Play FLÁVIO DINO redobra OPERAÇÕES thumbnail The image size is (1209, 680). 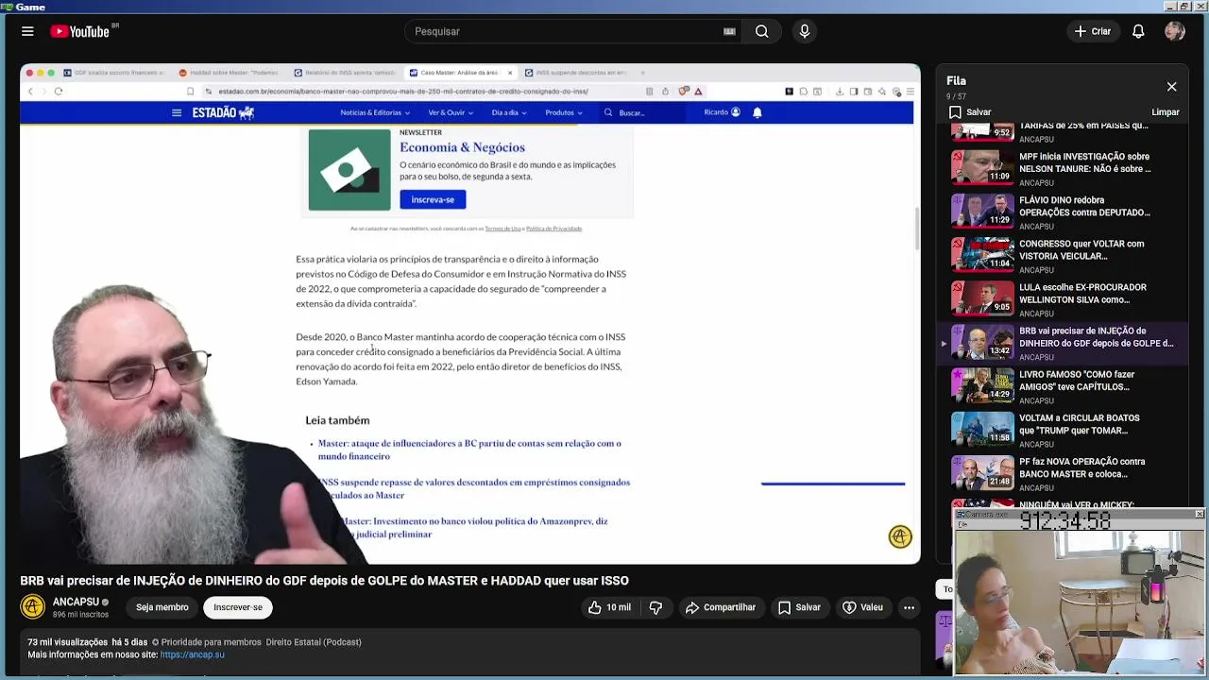[x=982, y=211]
